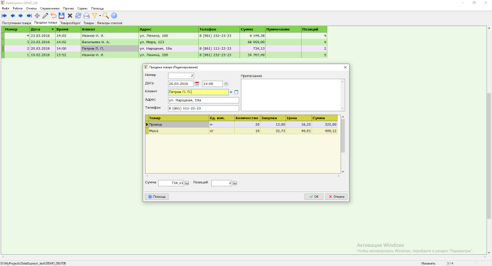Viewport: 492px width, 266px height.
Task: Undo changes with the orange arrow icon
Action: pyautogui.click(x=53, y=16)
